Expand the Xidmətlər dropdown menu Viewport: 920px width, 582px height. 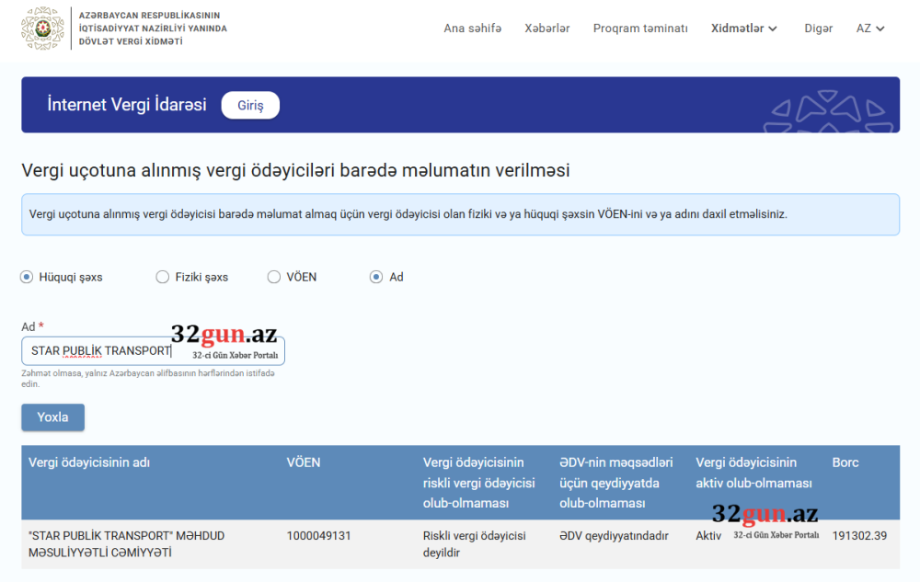[x=743, y=29]
